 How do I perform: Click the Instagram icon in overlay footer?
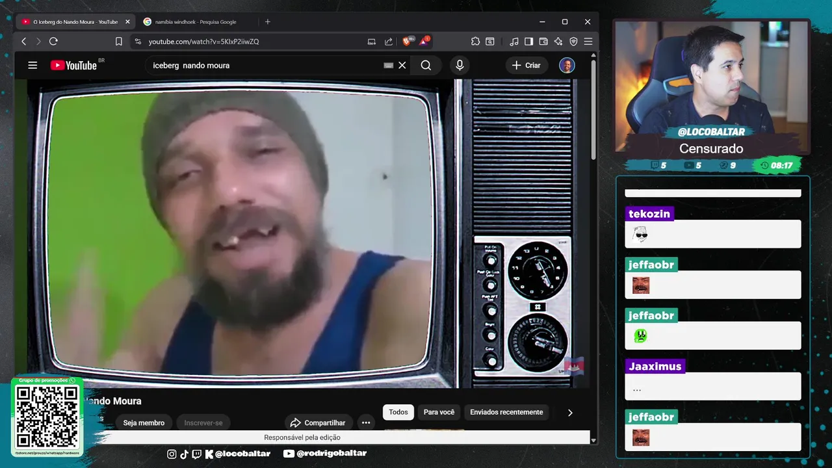click(172, 454)
